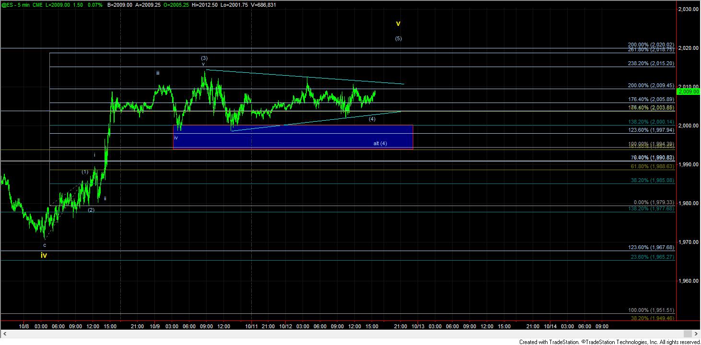Click the current price marker 2,009.00
701x345 pixels.
pos(689,91)
